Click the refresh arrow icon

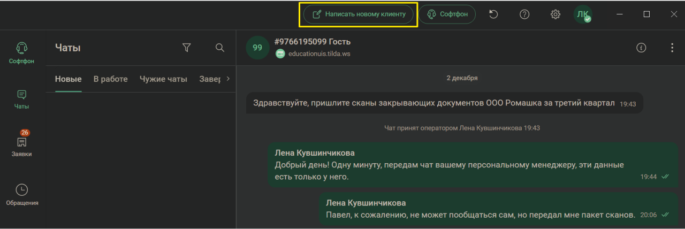(493, 14)
